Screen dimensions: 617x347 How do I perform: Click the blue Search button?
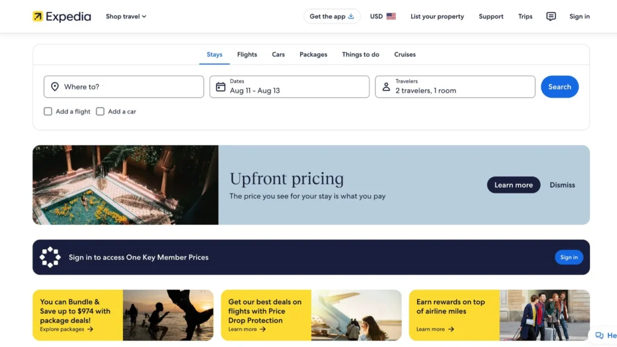coord(559,86)
